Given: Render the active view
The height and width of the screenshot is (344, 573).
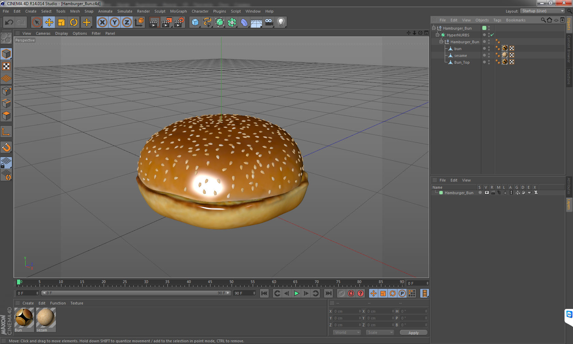Looking at the screenshot, I should (154, 22).
